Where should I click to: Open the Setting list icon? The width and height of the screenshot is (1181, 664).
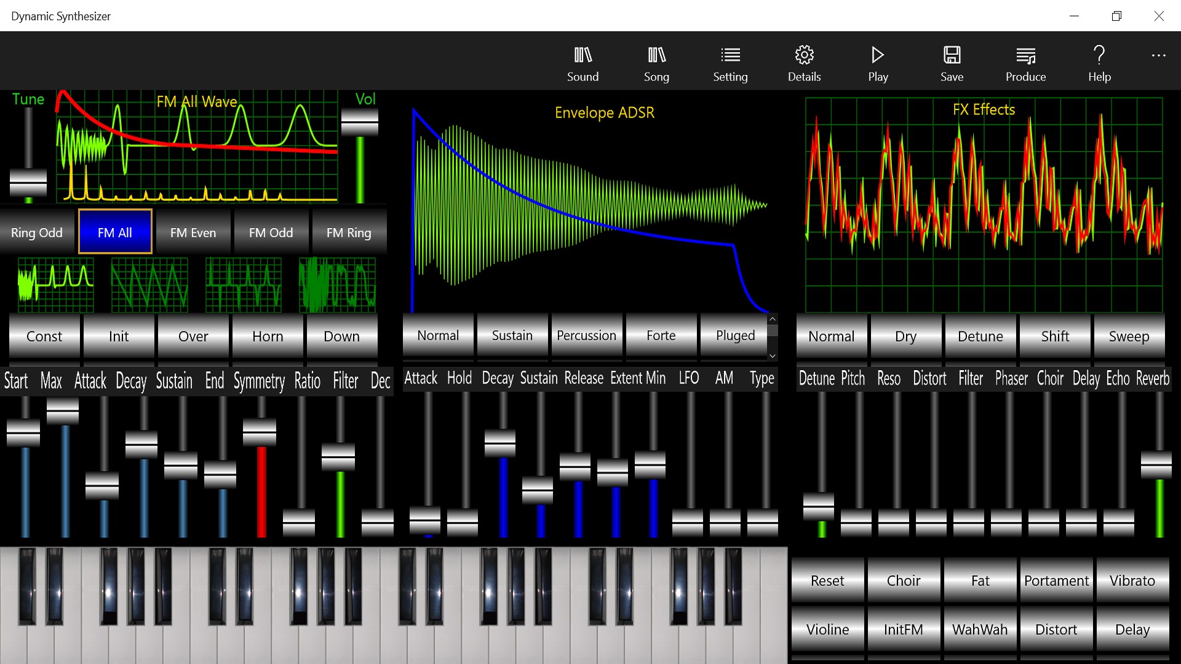pos(730,55)
